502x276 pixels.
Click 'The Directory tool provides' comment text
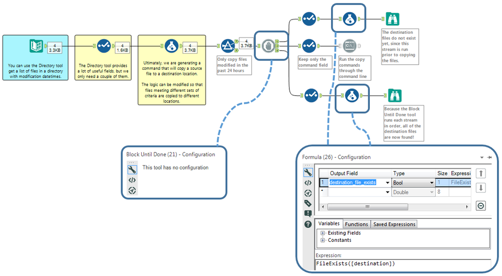pos(103,71)
